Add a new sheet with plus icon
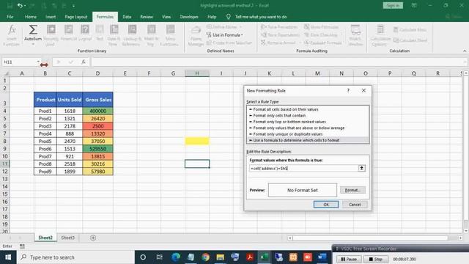Image resolution: width=469 pixels, height=264 pixels. 93,238
